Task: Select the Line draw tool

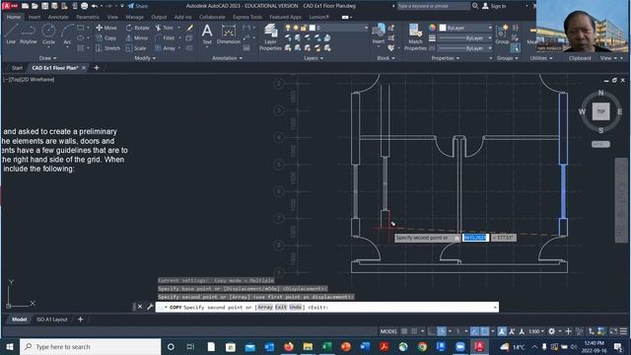Action: (11, 34)
